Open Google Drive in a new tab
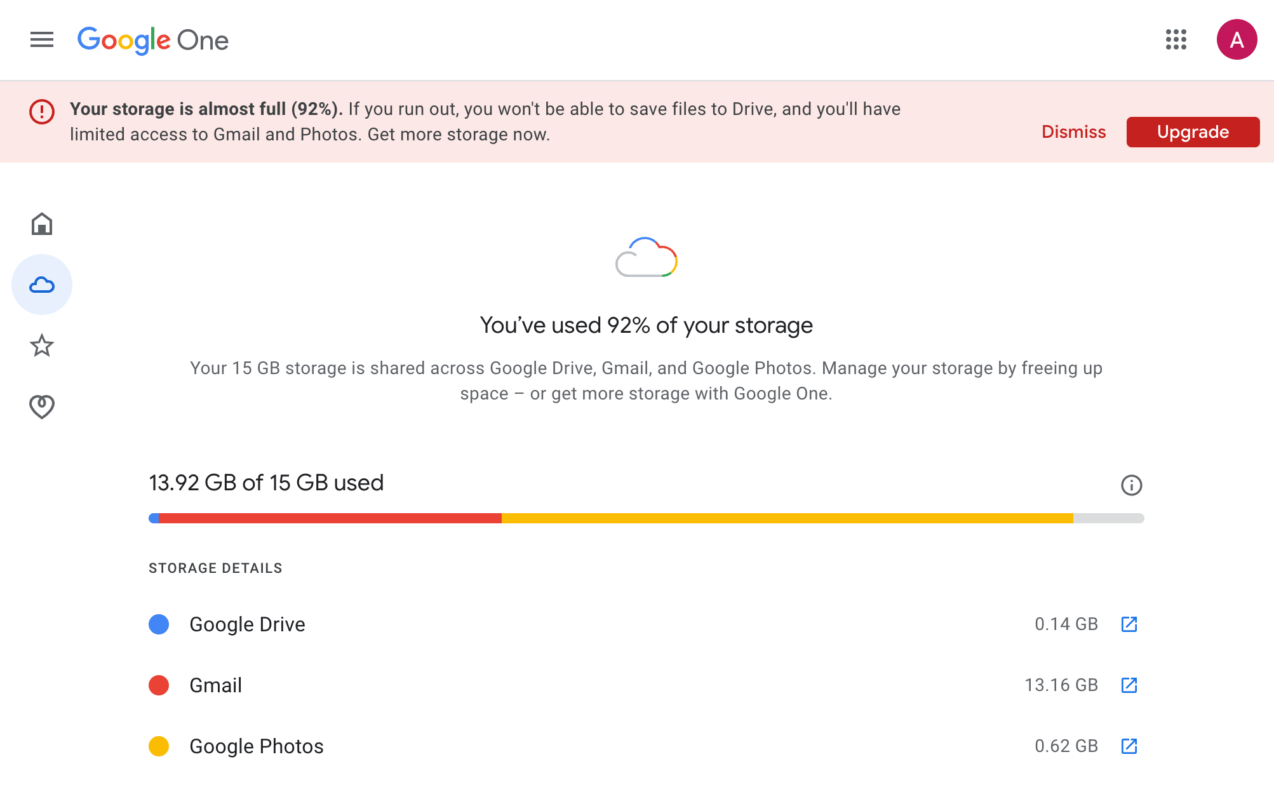Image resolution: width=1274 pixels, height=785 pixels. pos(1129,624)
